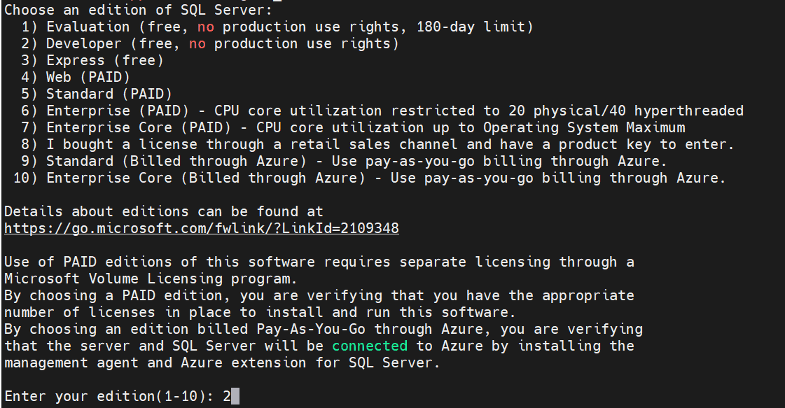This screenshot has width=785, height=408.
Task: Click the Enterprise Core (PAID) option line
Action: click(x=353, y=127)
